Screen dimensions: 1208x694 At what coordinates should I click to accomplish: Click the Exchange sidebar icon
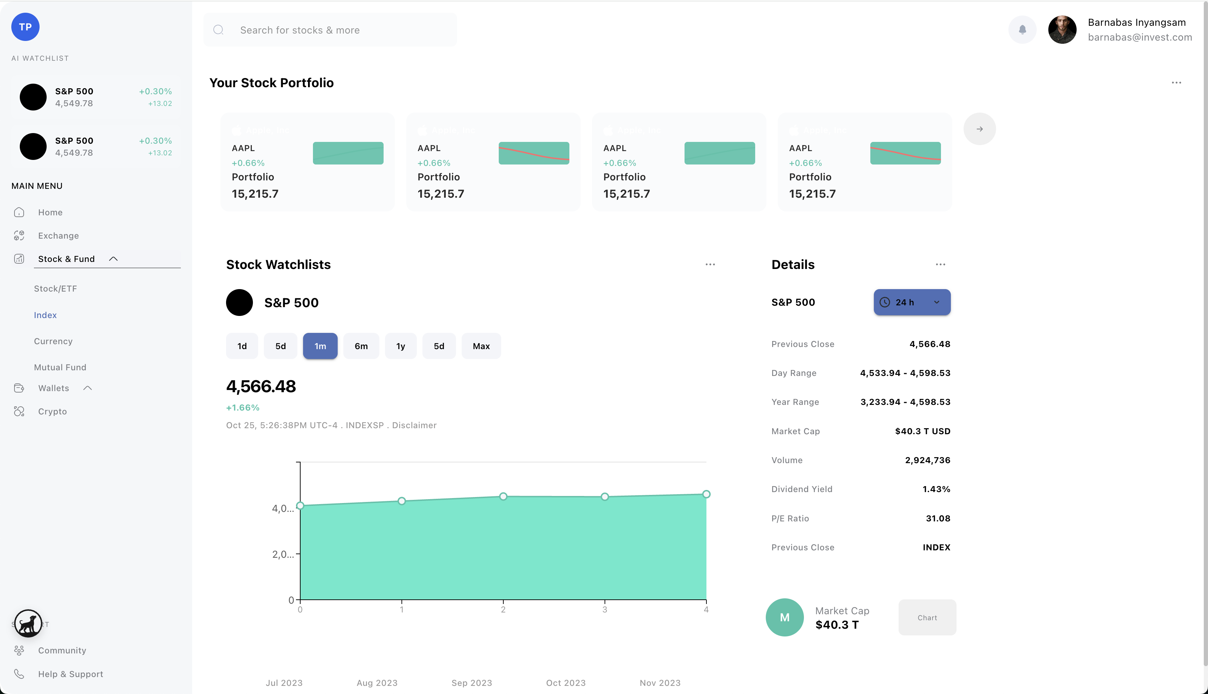pos(19,235)
